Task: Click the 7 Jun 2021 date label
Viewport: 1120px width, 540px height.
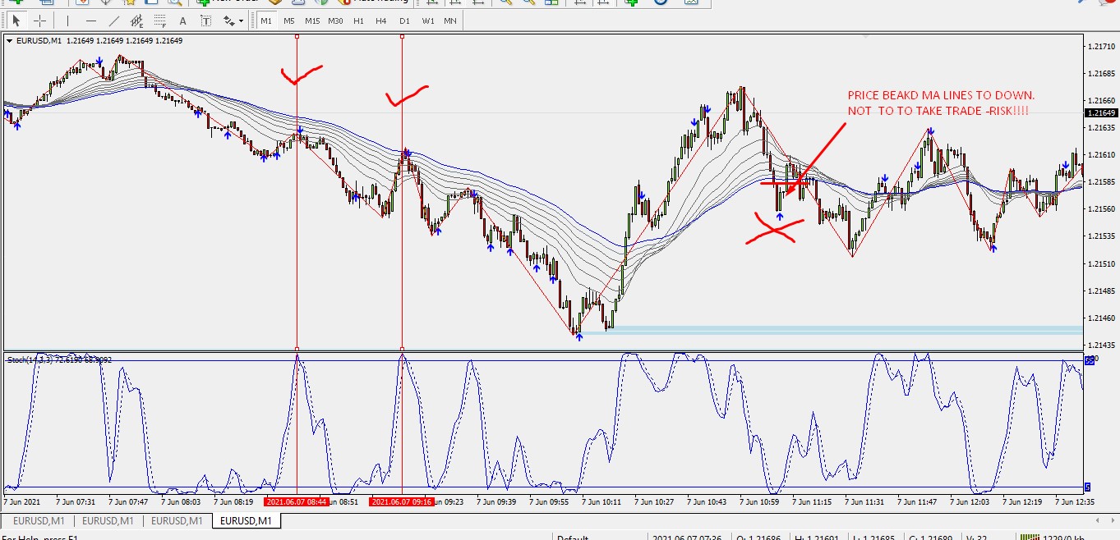Action: pyautogui.click(x=22, y=501)
